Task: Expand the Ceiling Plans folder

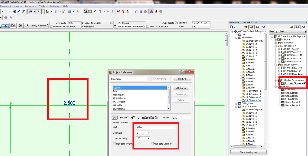Action: (x=236, y=103)
